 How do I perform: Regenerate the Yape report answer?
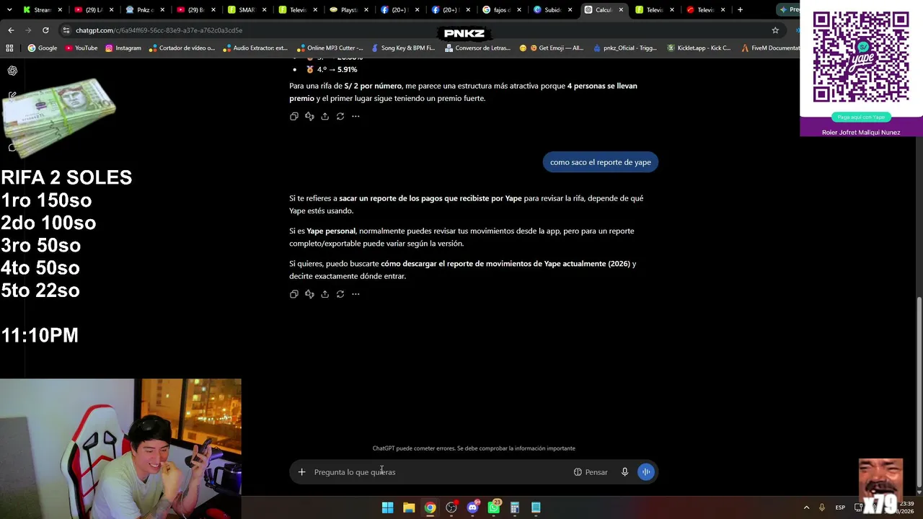pos(340,294)
